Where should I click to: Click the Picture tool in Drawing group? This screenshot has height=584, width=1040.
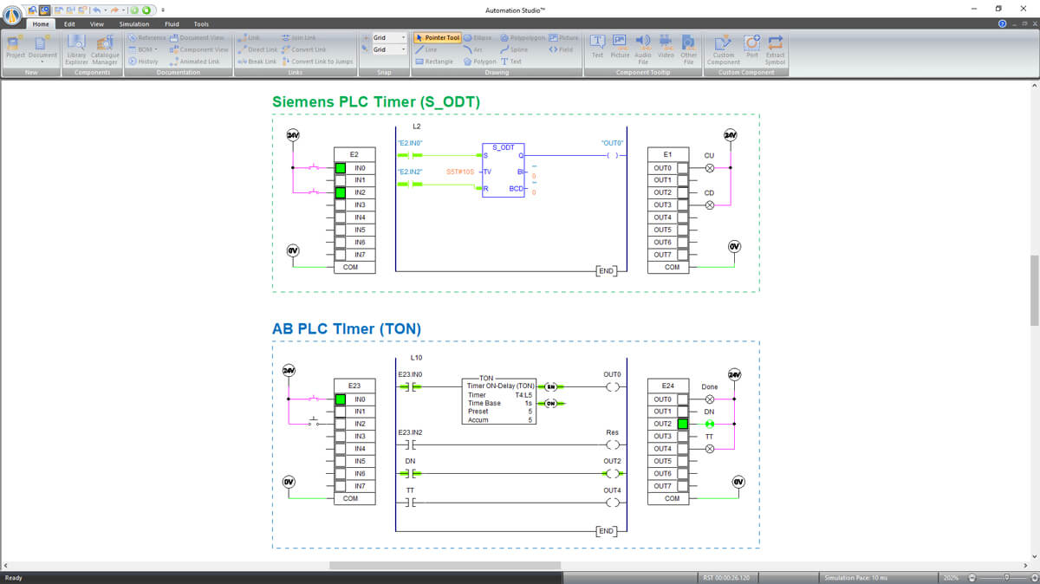click(563, 38)
